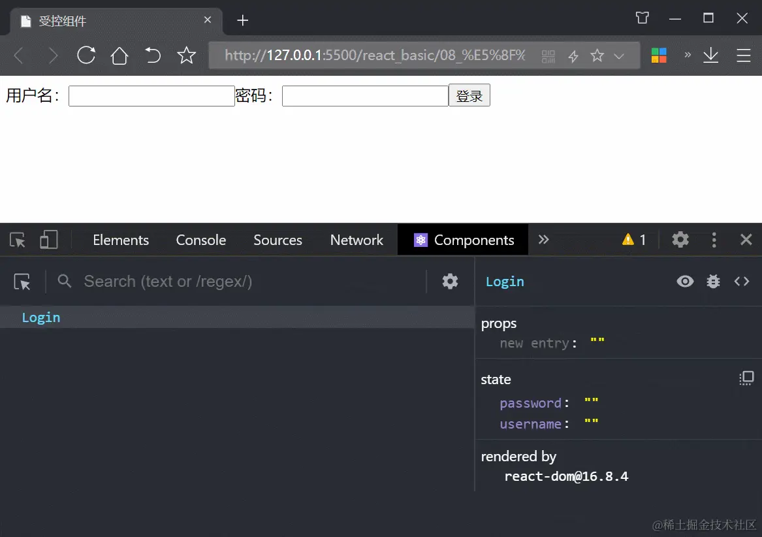Open React components view settings gear

[x=450, y=281]
